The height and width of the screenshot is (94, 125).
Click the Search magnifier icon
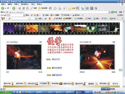tap(32, 8)
